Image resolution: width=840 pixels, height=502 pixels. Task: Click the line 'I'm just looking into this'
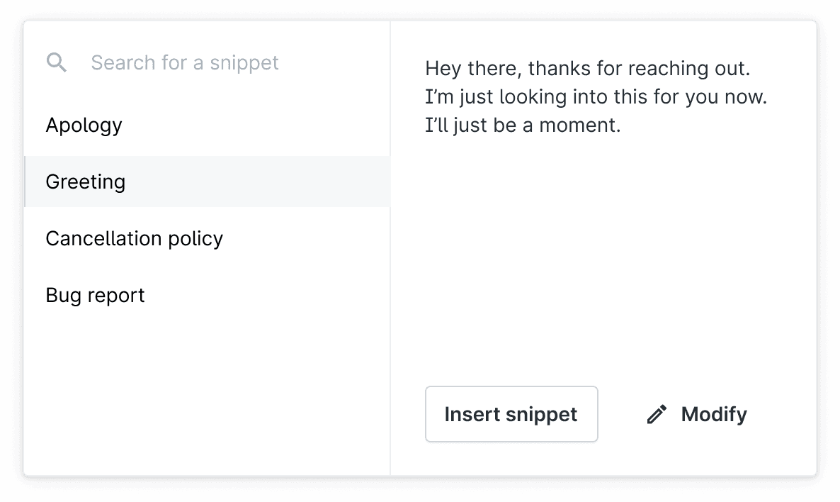tap(596, 97)
